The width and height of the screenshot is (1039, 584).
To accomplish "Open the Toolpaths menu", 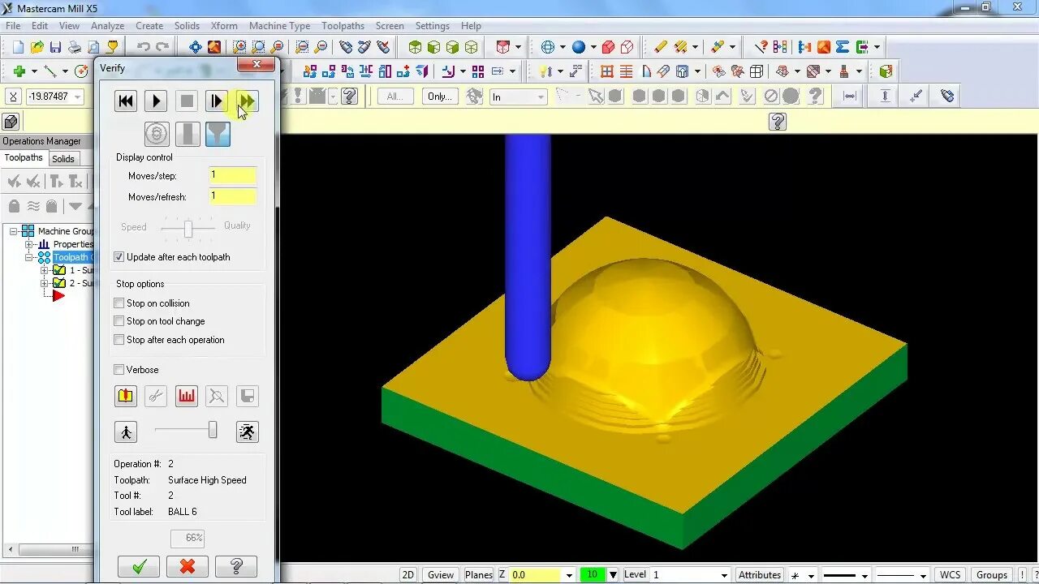I will coord(343,26).
